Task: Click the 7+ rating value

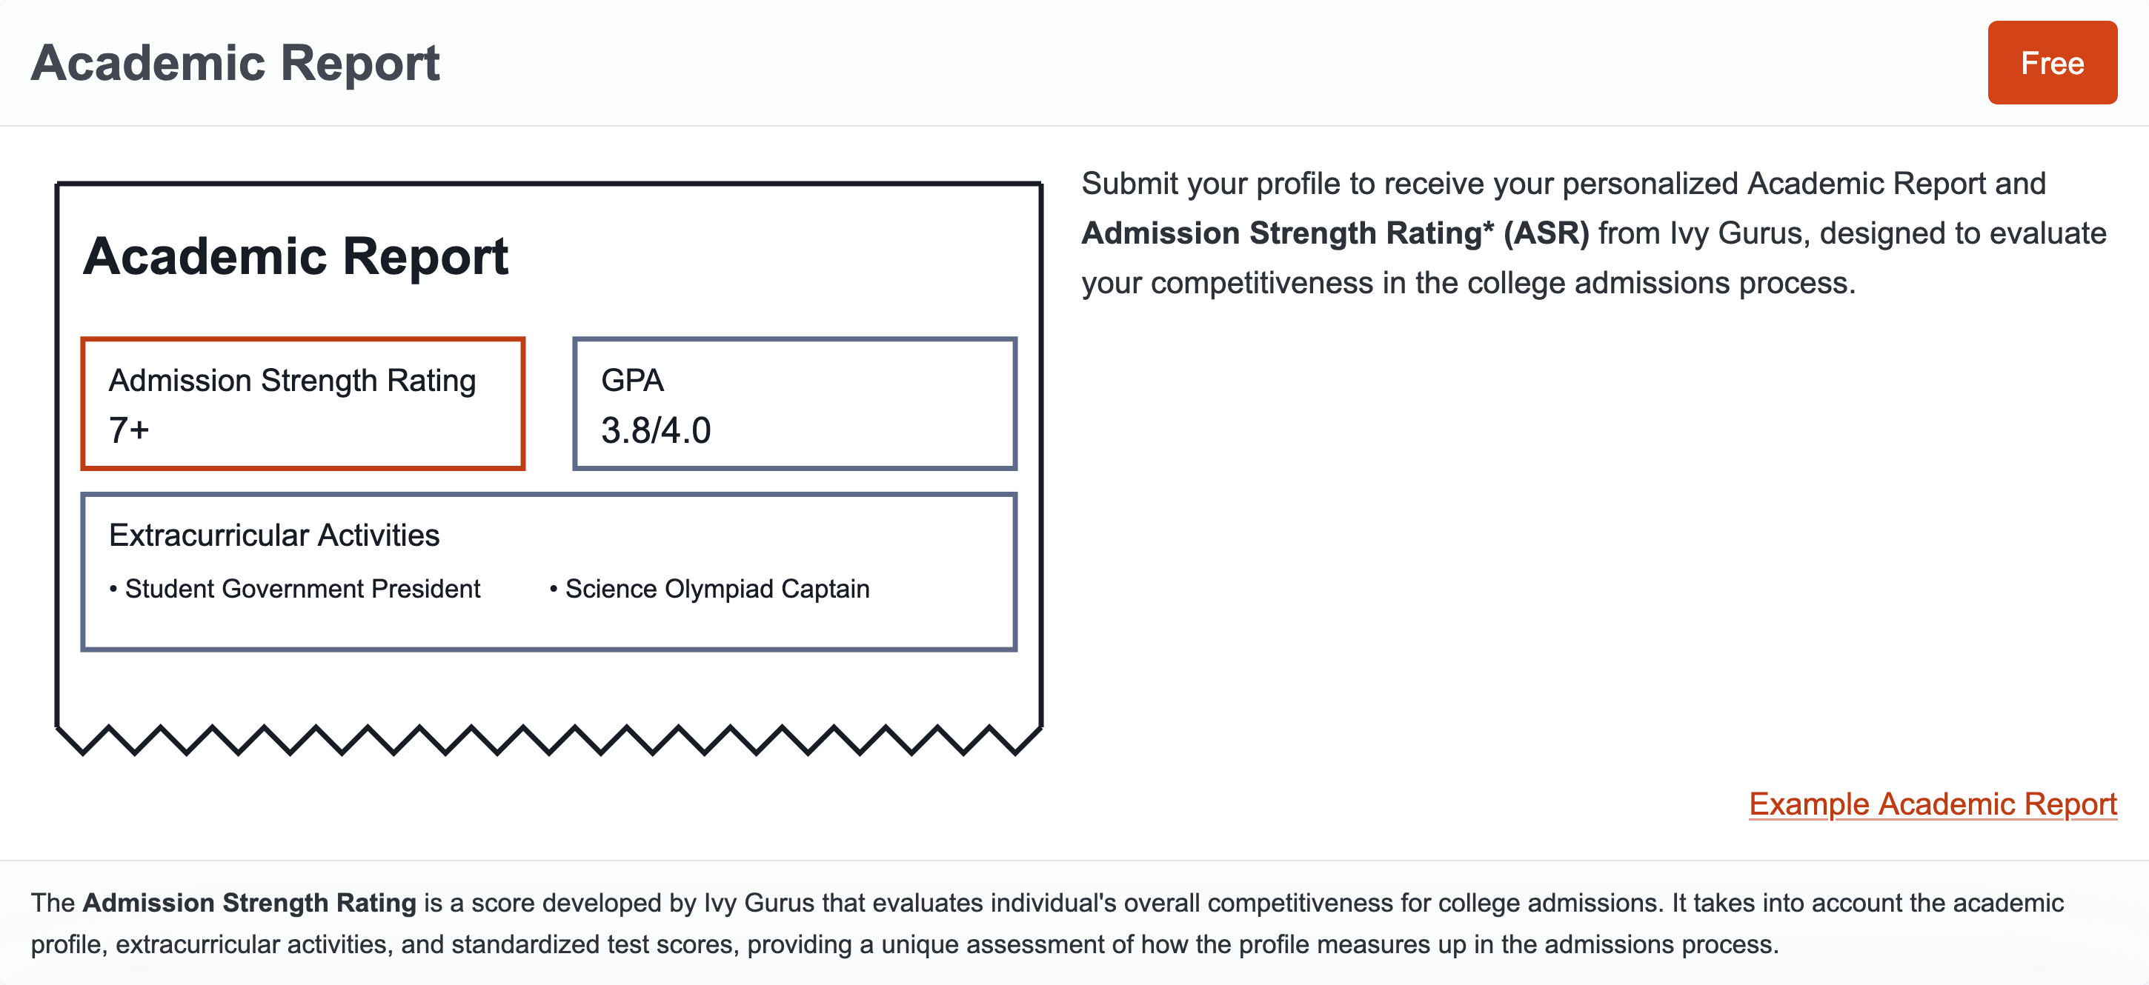Action: tap(129, 430)
